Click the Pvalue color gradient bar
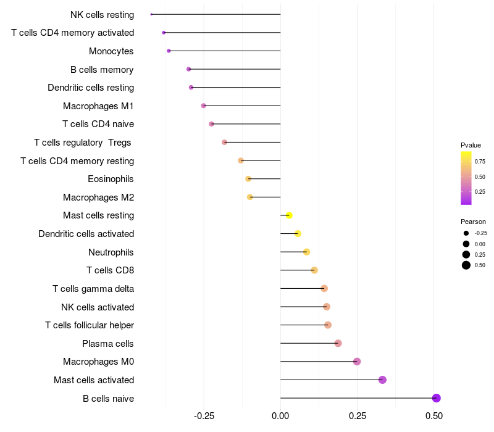Viewport: 494px width, 432px height. tap(466, 178)
